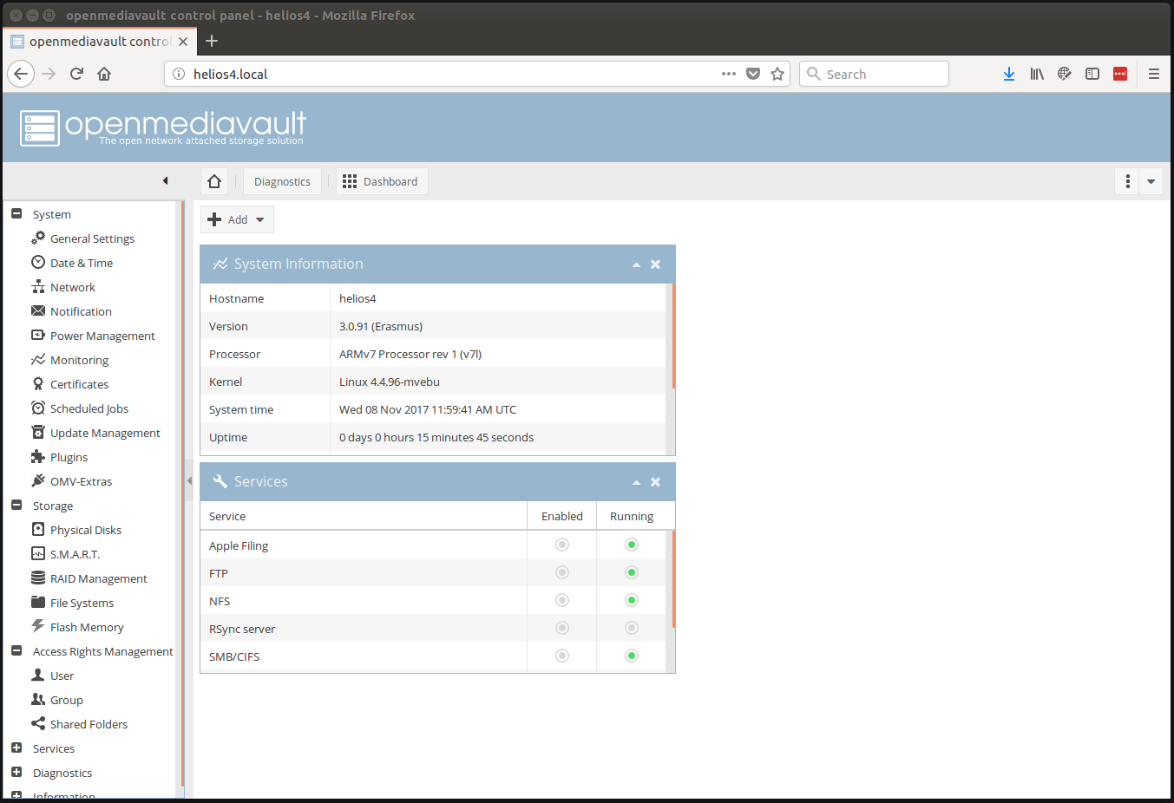This screenshot has height=803, width=1174.
Task: Click FTP enabled indicator
Action: click(x=562, y=572)
